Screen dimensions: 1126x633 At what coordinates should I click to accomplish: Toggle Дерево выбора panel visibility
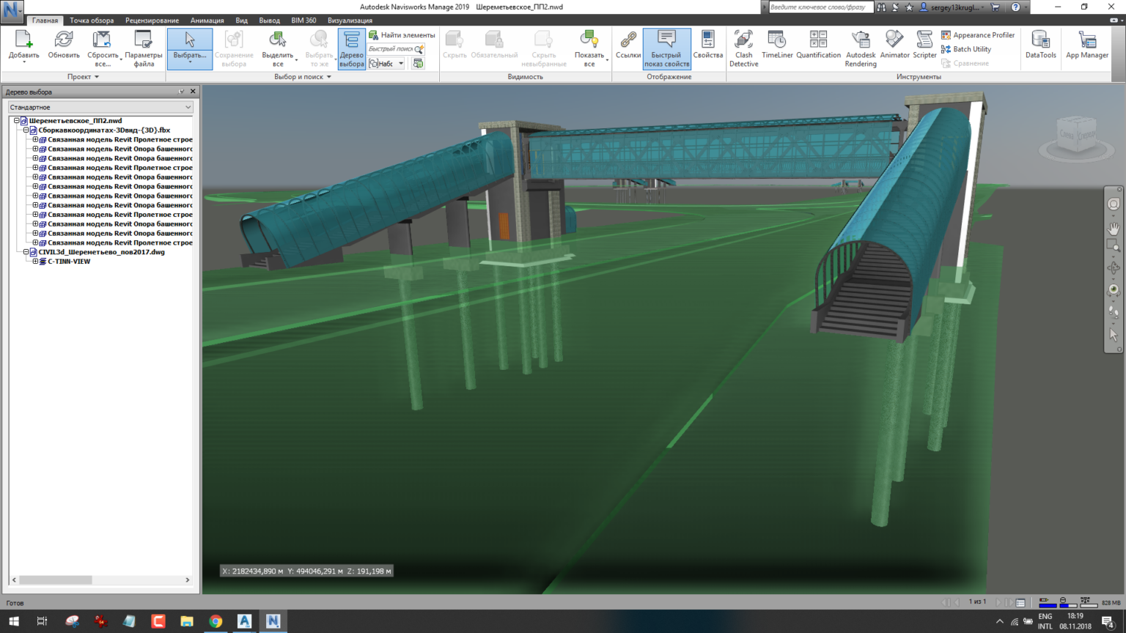tap(351, 48)
